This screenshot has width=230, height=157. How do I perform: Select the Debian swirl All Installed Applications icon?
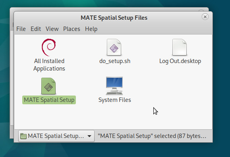point(49,47)
